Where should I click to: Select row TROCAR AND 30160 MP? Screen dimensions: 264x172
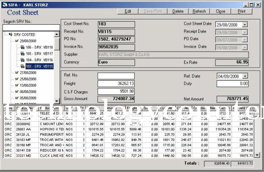point(128,145)
